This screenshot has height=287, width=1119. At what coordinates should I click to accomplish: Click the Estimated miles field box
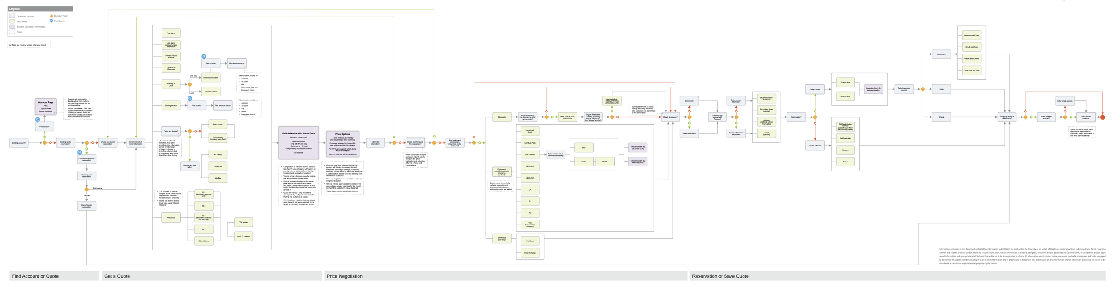211,92
